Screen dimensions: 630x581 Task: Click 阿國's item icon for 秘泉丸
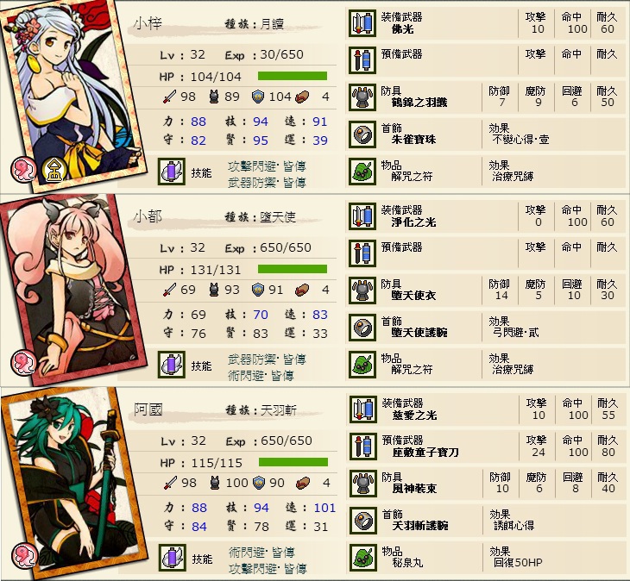point(362,558)
